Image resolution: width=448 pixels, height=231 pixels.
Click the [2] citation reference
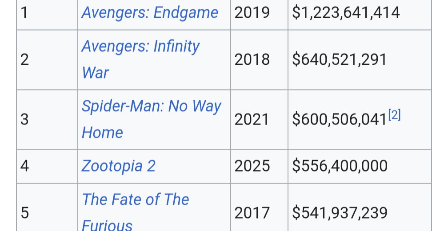[394, 115]
